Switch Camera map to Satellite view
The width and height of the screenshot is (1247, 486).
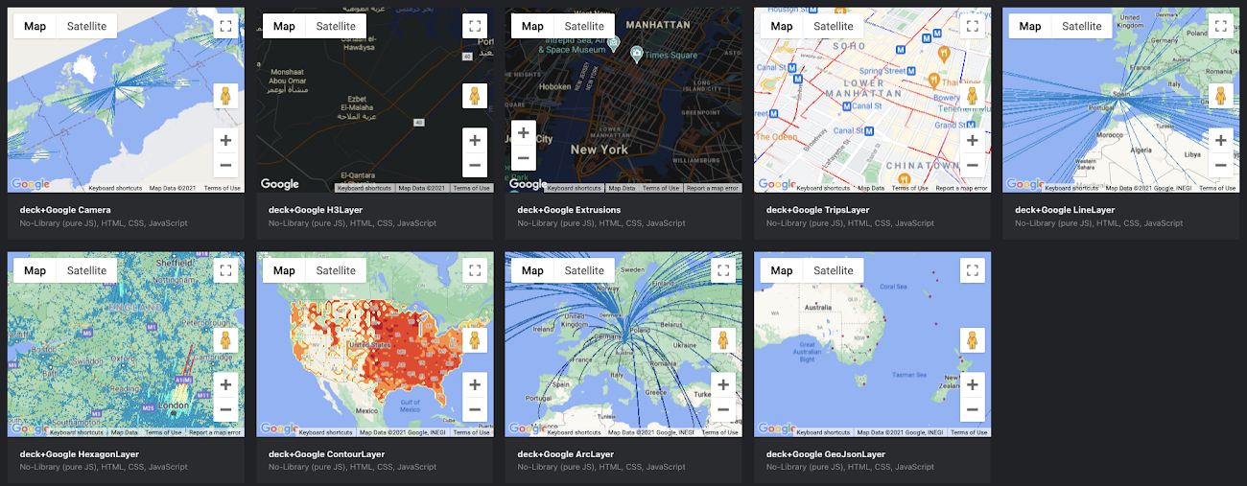click(x=86, y=26)
